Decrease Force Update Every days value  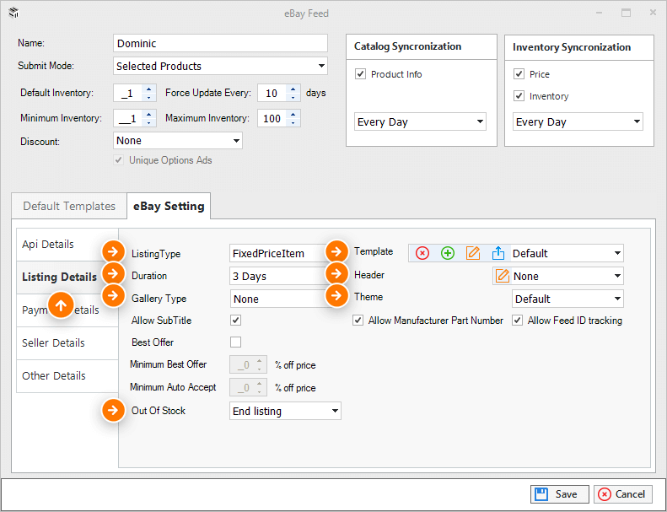(293, 98)
